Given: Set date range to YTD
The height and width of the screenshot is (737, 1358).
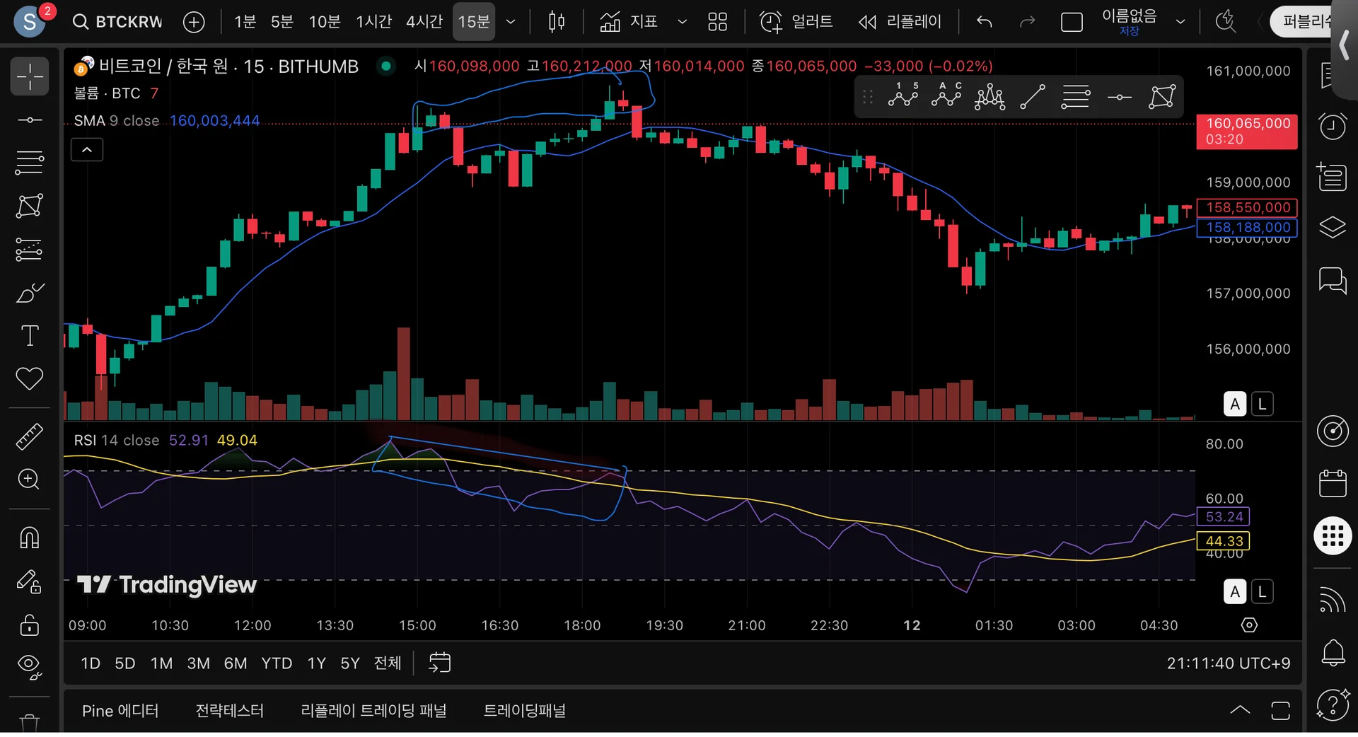Looking at the screenshot, I should point(277,663).
